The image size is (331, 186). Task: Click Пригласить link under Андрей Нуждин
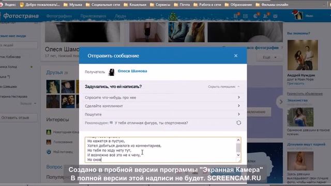tap(295, 84)
